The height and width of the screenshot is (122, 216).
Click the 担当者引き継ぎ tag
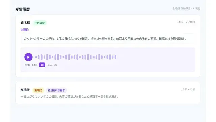tap(56, 90)
